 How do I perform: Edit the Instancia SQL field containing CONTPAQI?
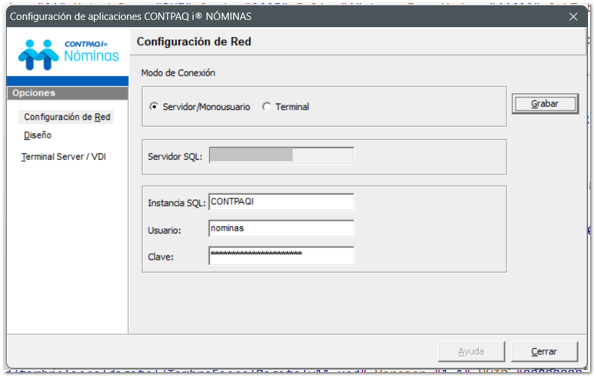(x=281, y=202)
